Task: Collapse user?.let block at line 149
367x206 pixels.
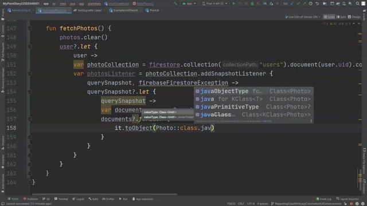Action: (30, 46)
